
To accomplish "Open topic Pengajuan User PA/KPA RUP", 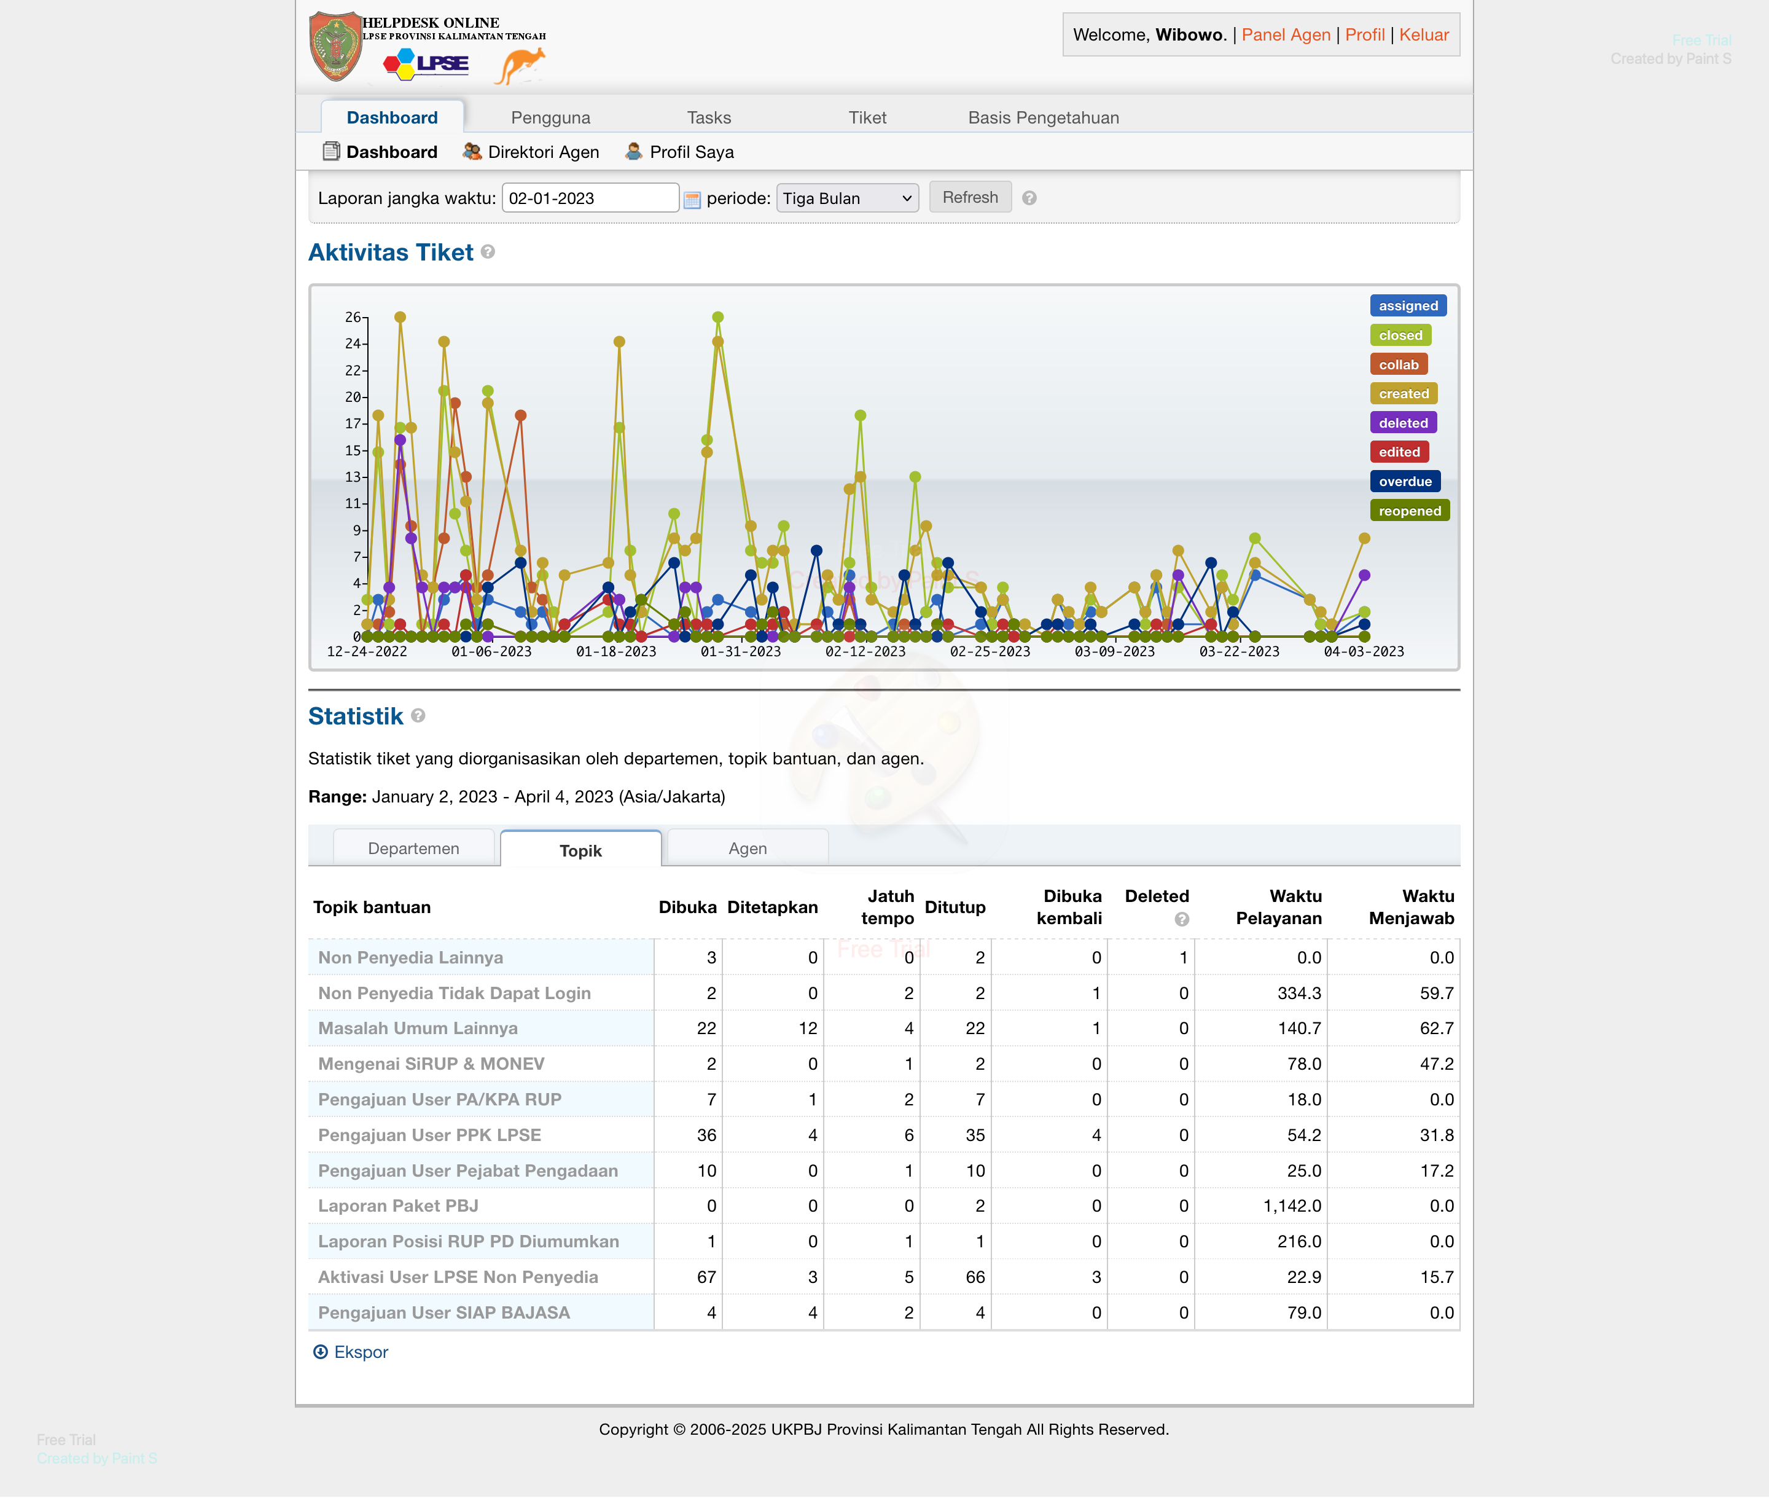I will click(440, 1099).
